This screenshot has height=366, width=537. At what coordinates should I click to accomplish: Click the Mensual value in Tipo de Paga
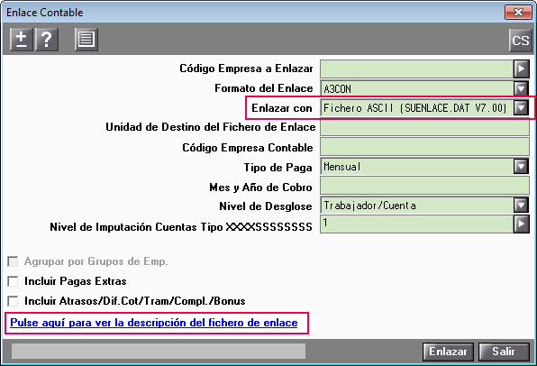[x=341, y=167]
